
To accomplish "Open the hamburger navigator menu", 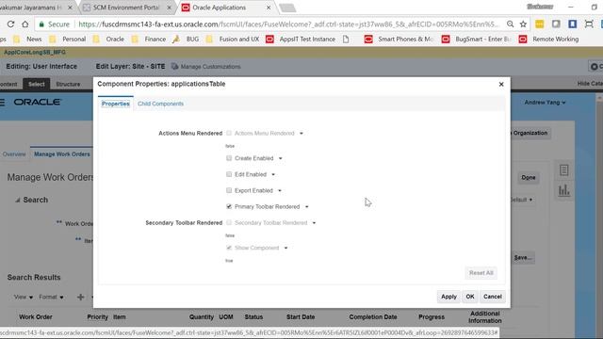I will pyautogui.click(x=2, y=103).
